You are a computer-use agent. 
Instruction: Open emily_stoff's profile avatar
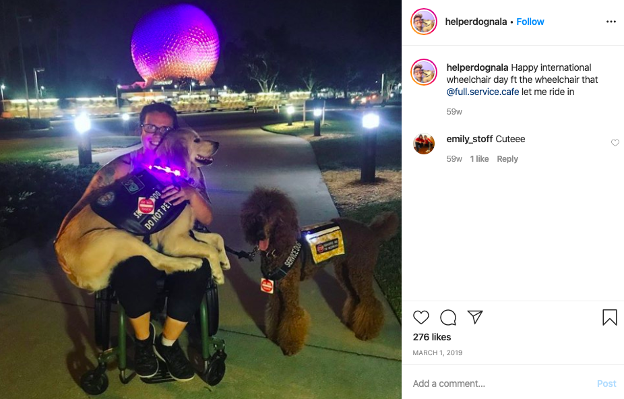tap(424, 144)
